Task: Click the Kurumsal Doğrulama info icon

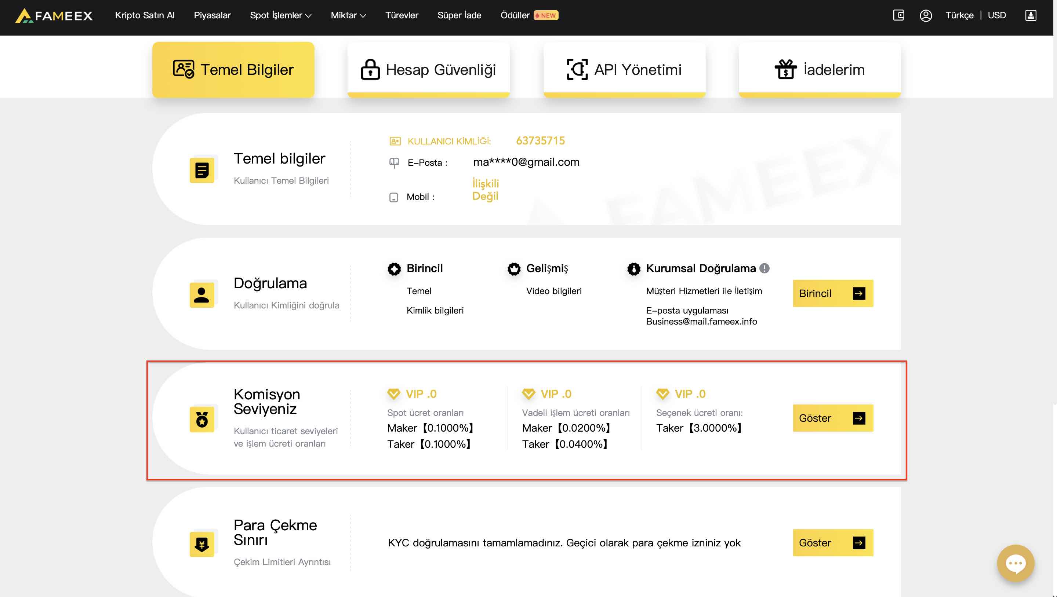Action: click(764, 268)
